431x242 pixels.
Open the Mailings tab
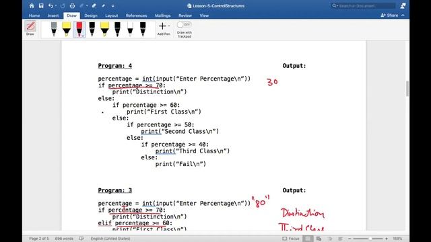(163, 15)
